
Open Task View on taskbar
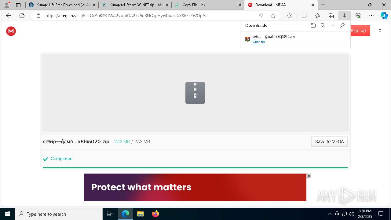click(x=110, y=214)
